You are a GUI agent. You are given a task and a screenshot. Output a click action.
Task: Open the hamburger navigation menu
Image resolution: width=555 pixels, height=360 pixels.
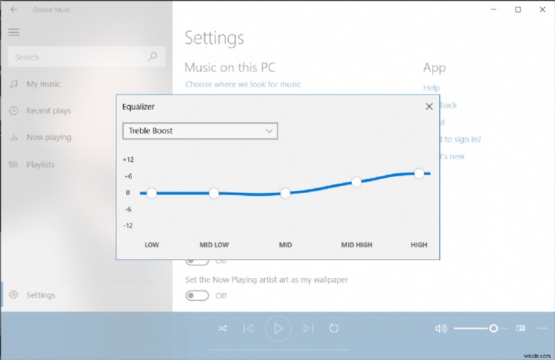(x=14, y=32)
